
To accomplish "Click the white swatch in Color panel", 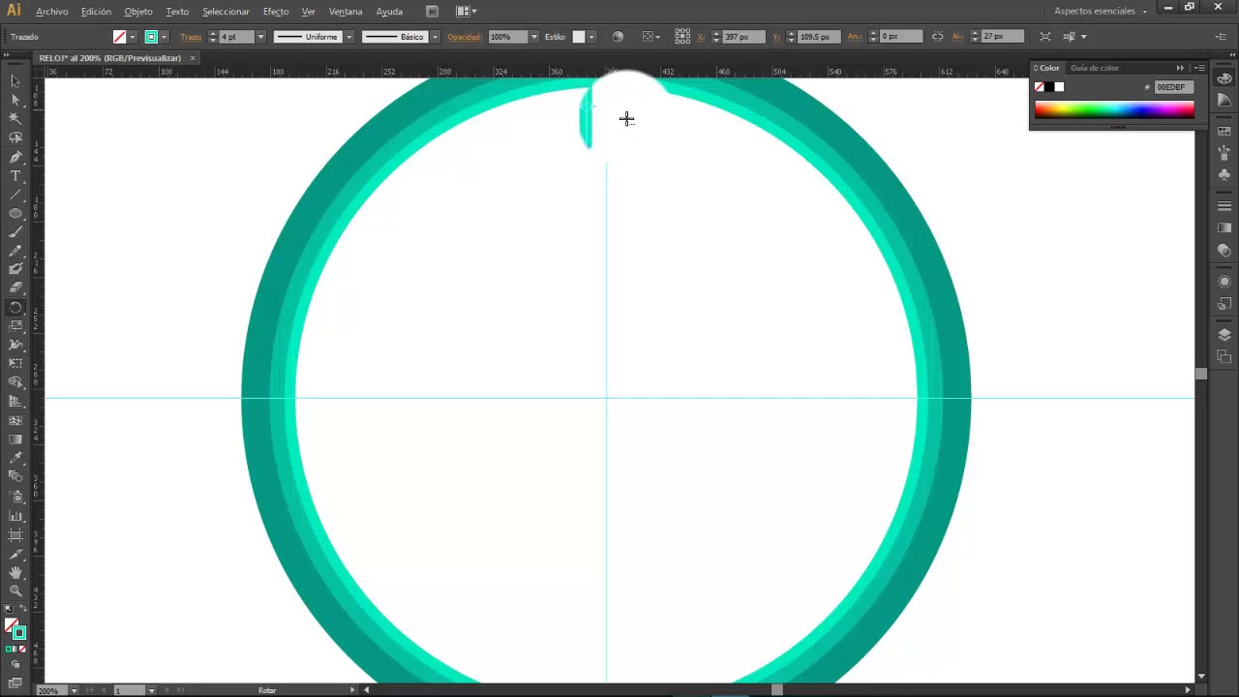I will click(x=1059, y=87).
